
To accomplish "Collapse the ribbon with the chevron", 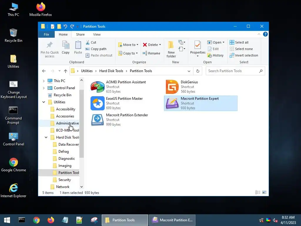I will point(259,34).
